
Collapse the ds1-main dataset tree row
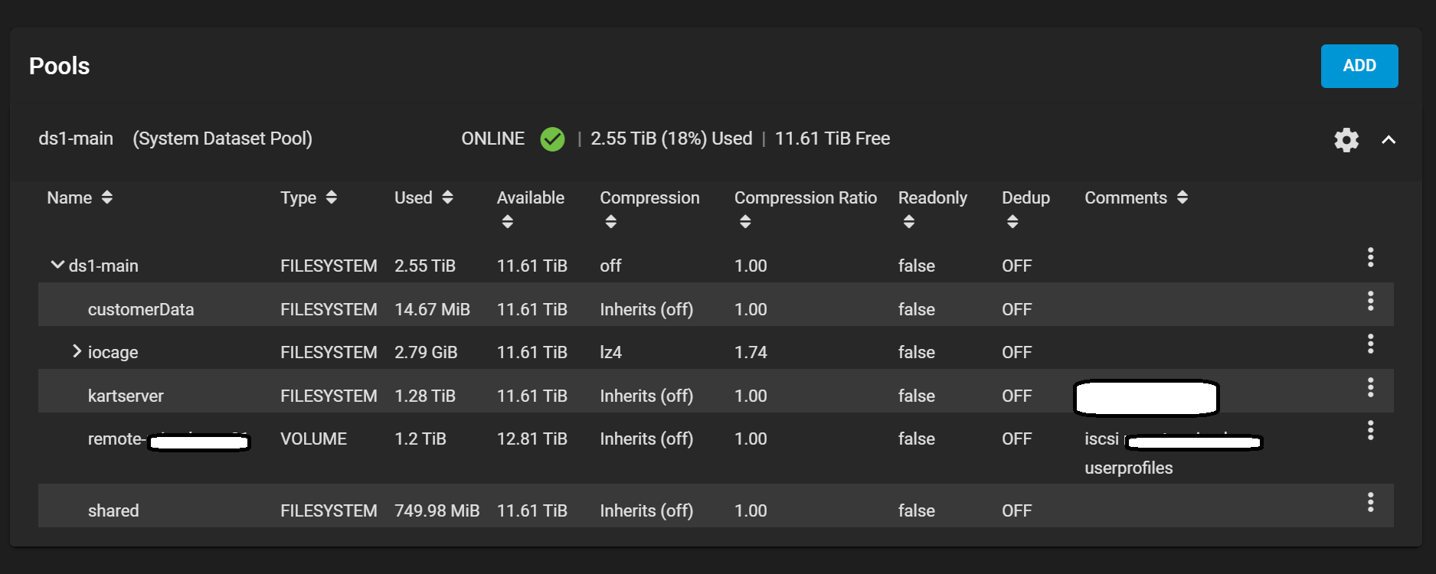pyautogui.click(x=57, y=265)
